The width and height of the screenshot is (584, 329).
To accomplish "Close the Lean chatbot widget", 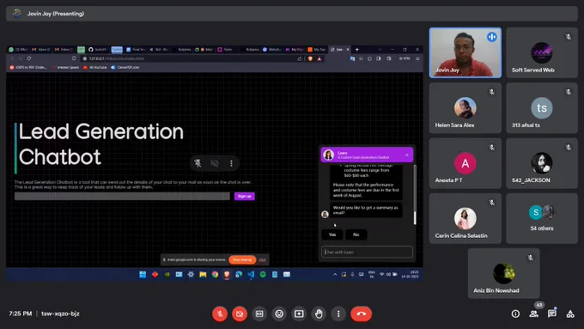I will coord(407,155).
